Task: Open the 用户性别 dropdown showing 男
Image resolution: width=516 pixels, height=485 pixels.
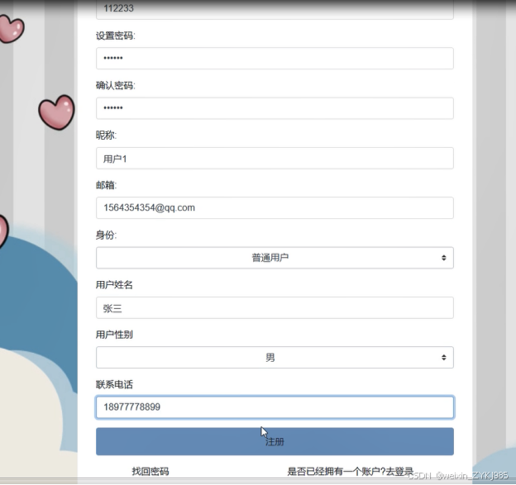Action: coord(275,358)
